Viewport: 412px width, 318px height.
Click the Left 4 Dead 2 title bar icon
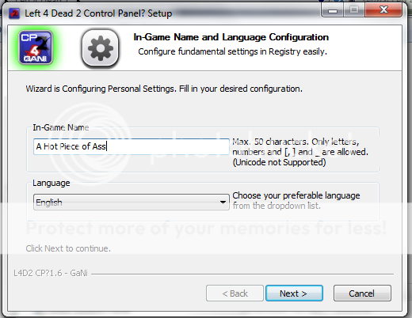coord(14,13)
